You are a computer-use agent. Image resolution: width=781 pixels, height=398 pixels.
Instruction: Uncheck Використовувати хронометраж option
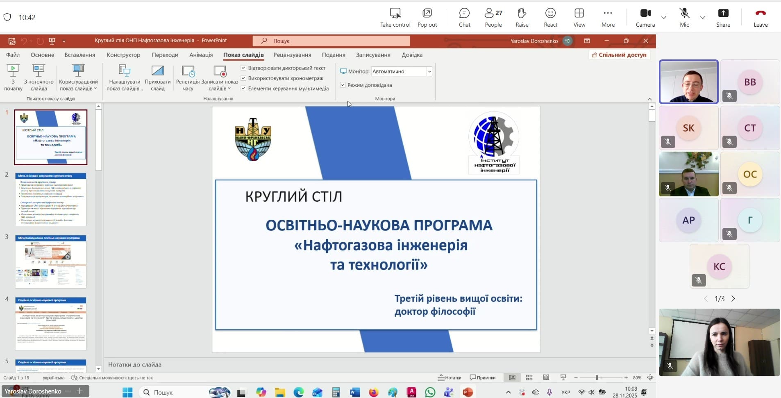coord(243,78)
